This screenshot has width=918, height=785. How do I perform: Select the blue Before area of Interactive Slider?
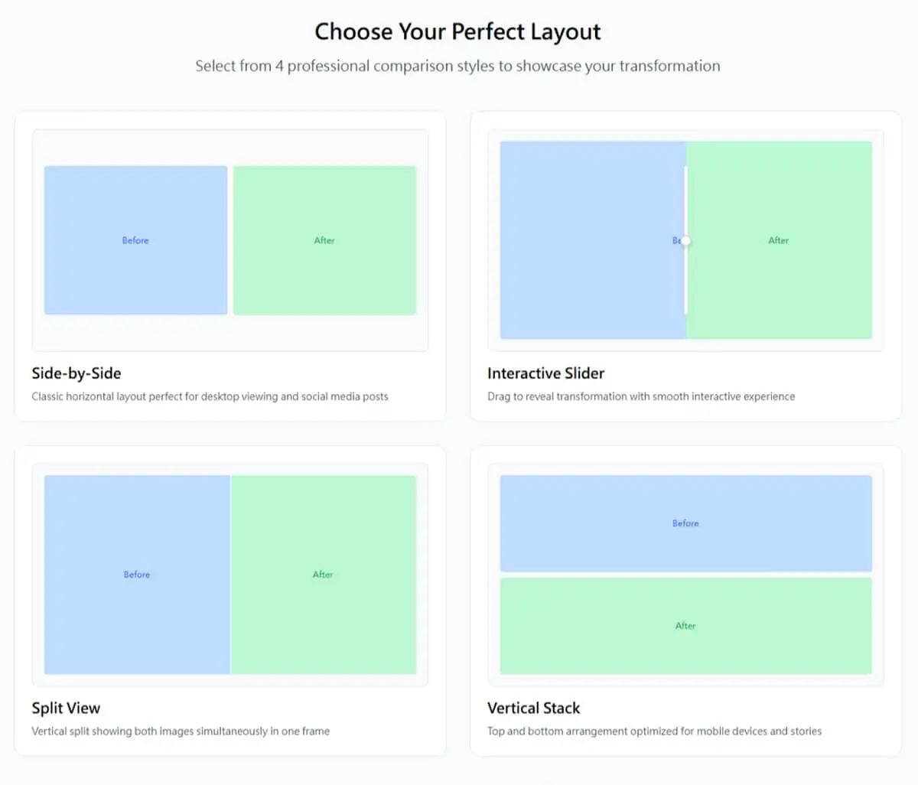pos(592,240)
